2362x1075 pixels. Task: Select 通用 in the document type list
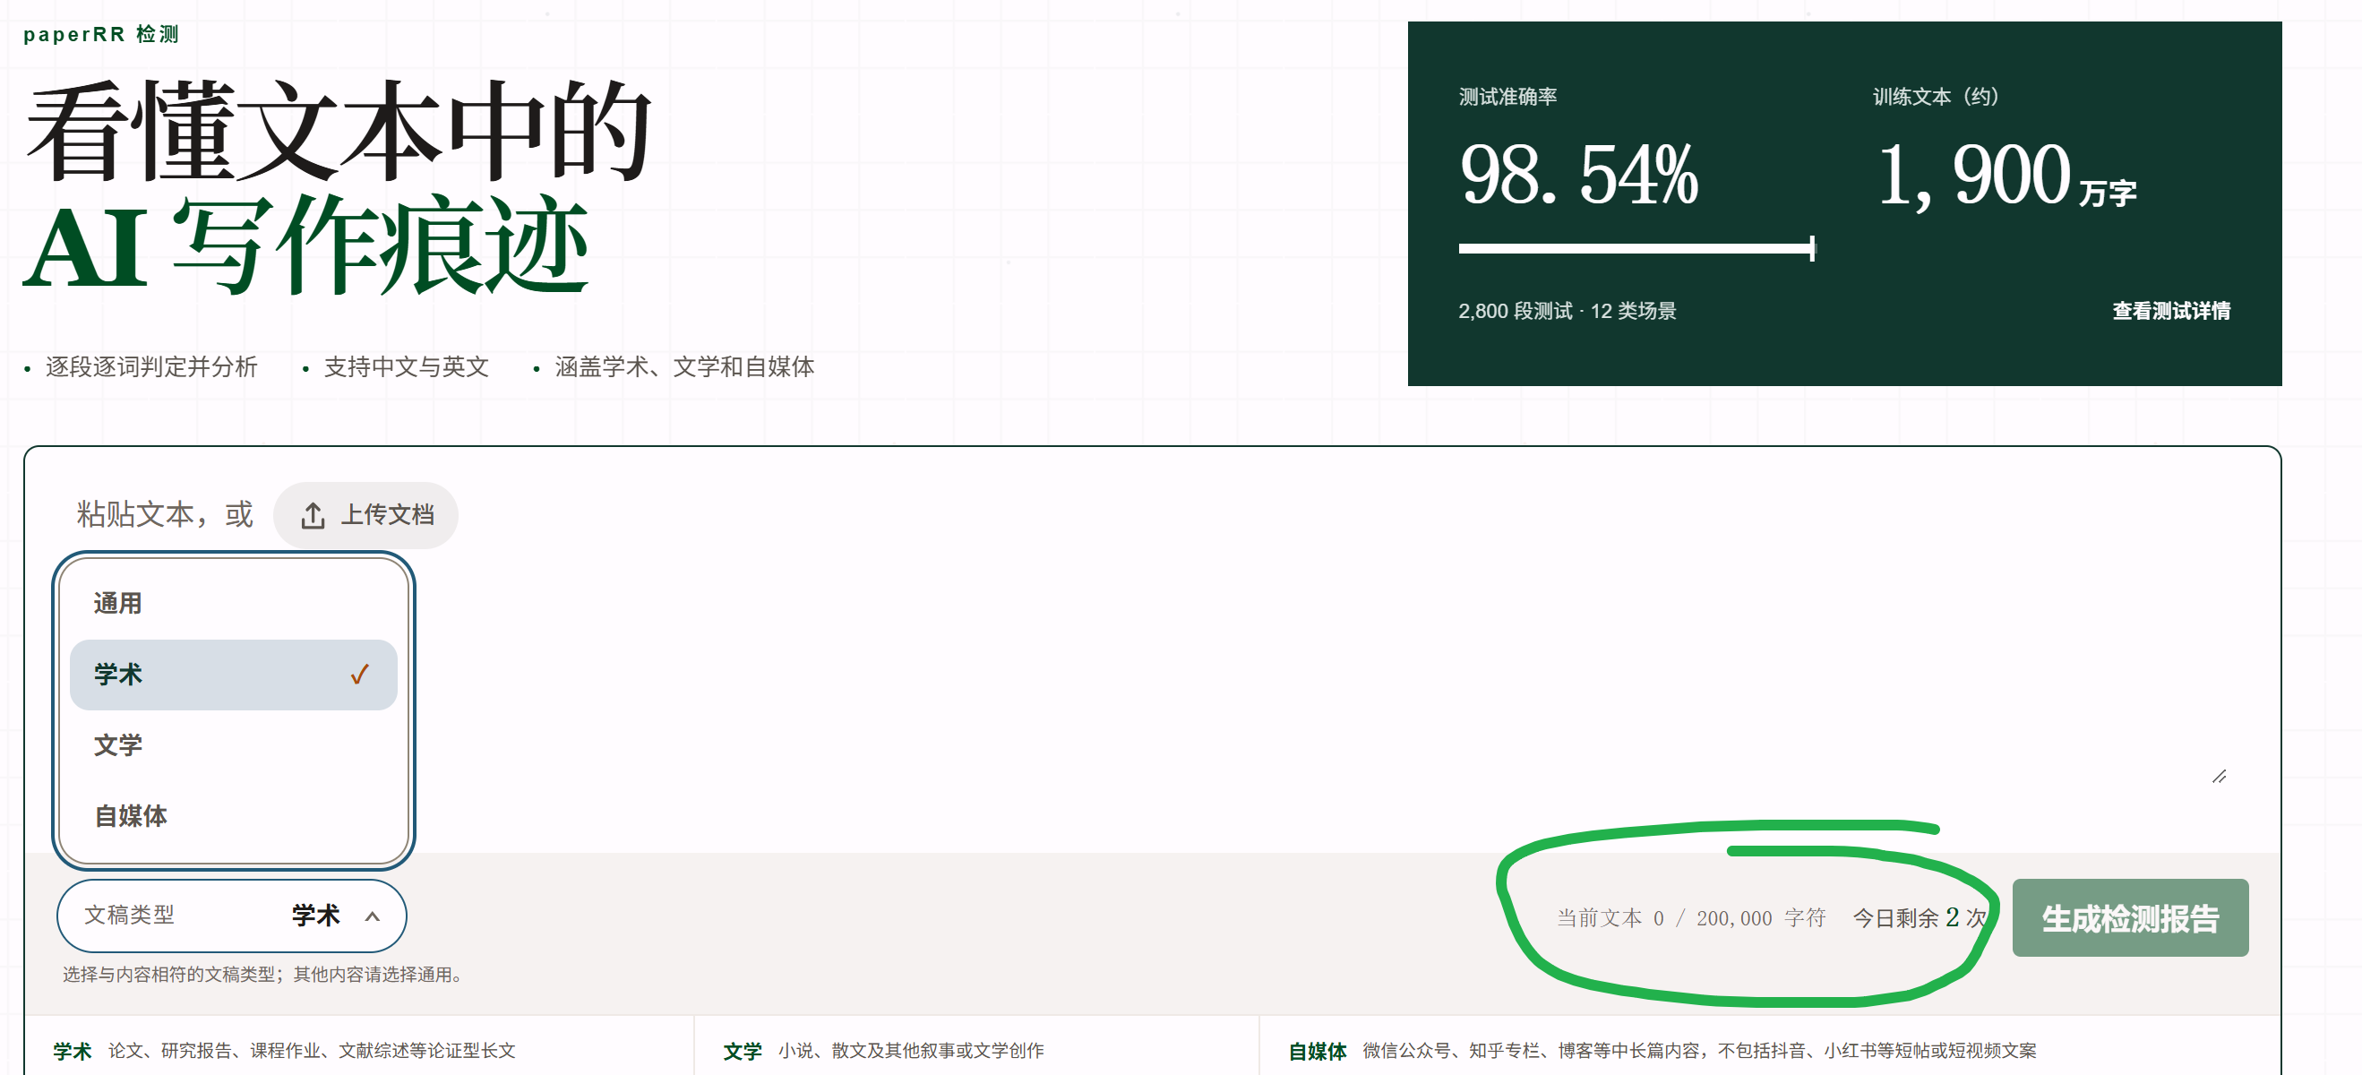(x=233, y=604)
